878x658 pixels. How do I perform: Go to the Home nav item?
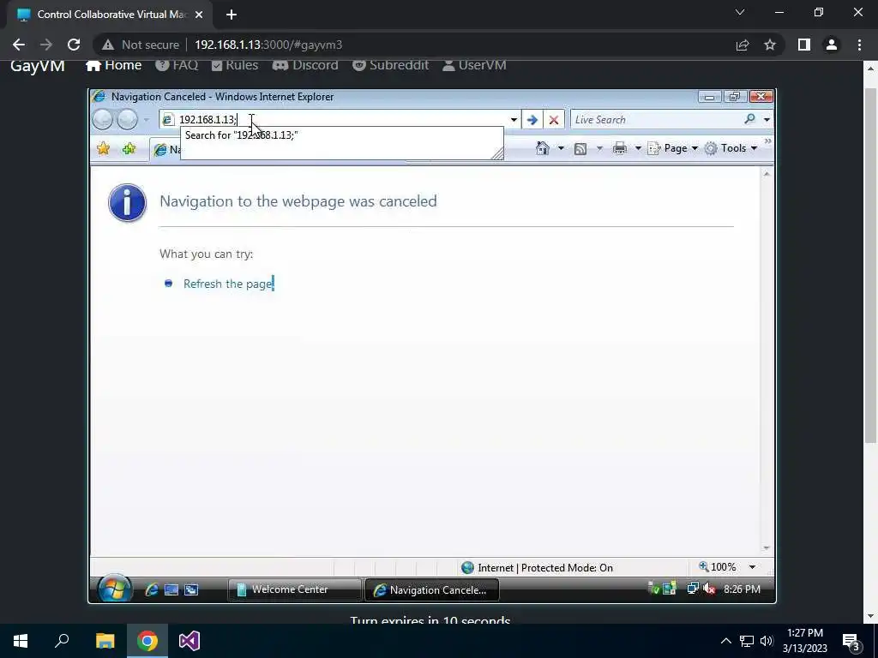[x=114, y=65]
